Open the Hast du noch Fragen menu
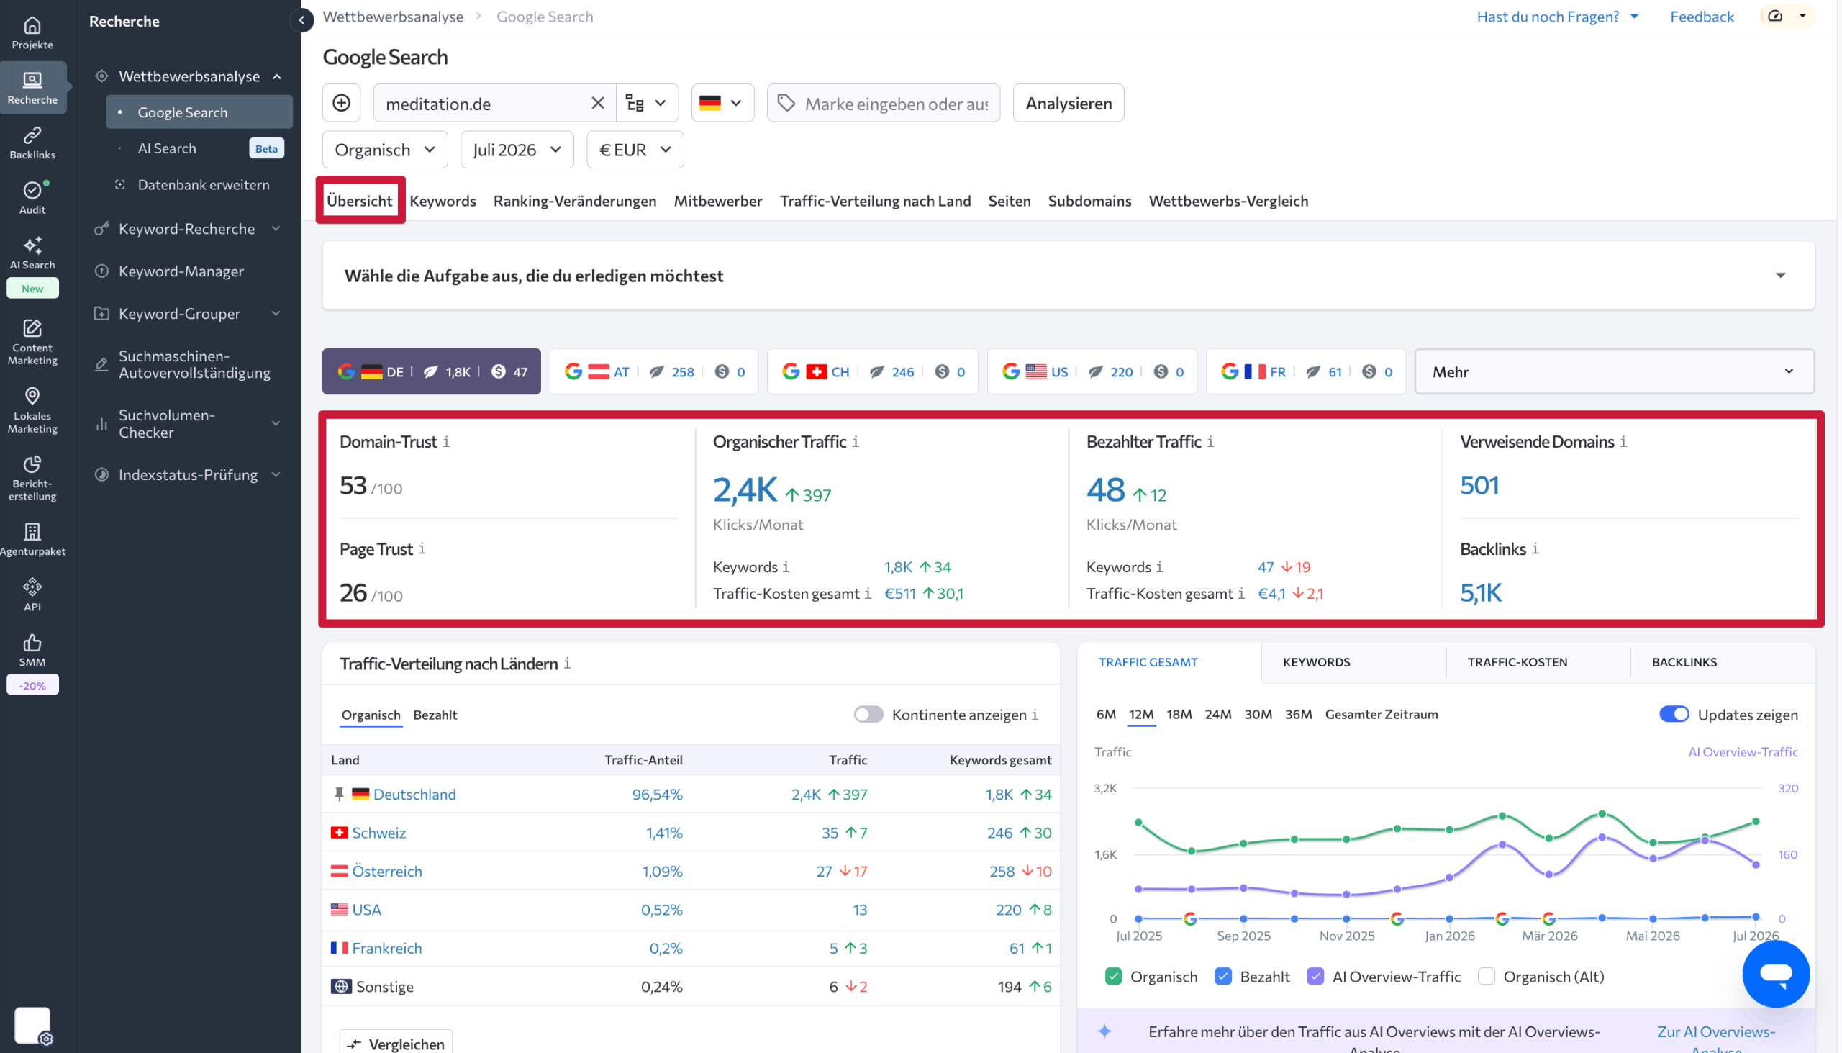The height and width of the screenshot is (1053, 1842). click(x=1557, y=17)
